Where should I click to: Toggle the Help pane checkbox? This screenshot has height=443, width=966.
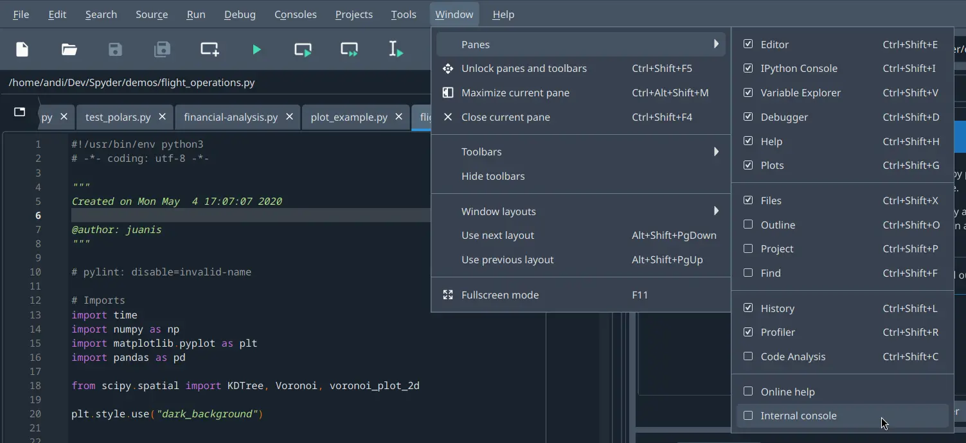[748, 141]
